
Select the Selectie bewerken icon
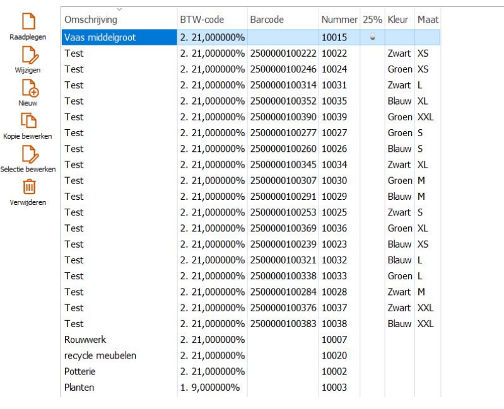coord(28,154)
